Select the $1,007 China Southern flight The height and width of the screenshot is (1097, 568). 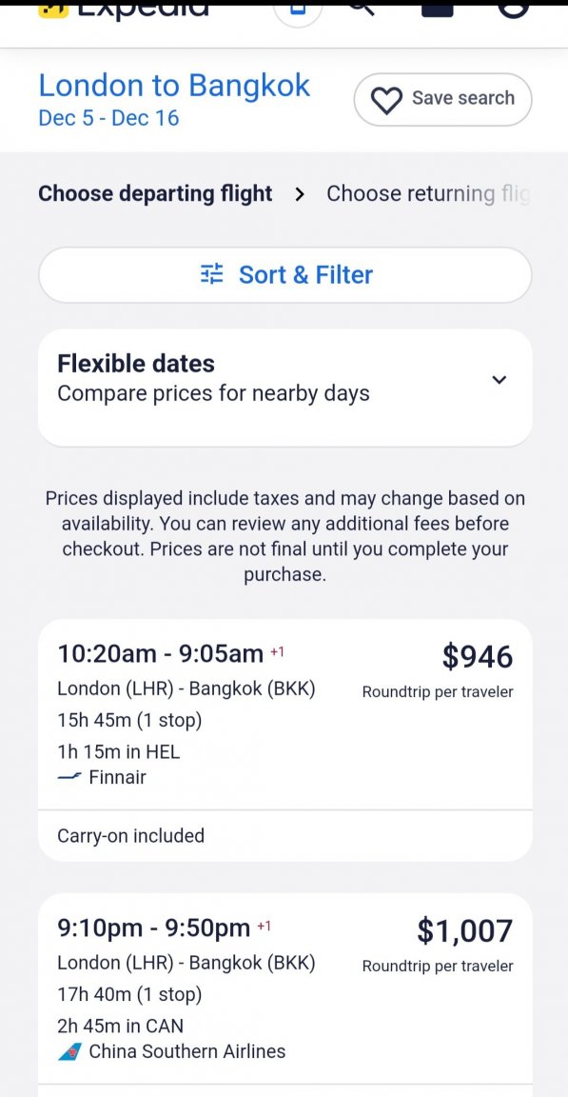285,995
